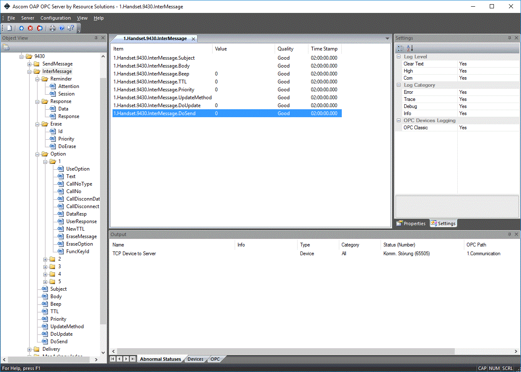521x372 pixels.
Task: Collapse the Log Level settings category
Action: click(398, 57)
